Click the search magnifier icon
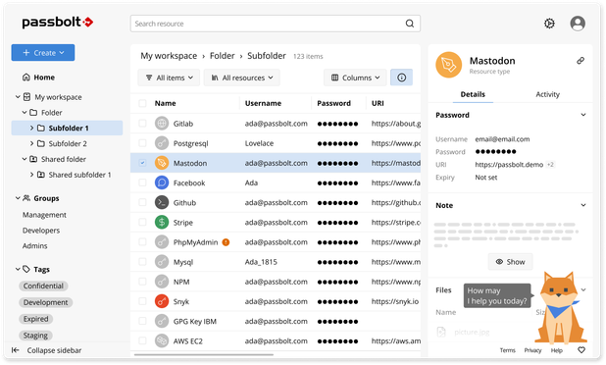 410,24
